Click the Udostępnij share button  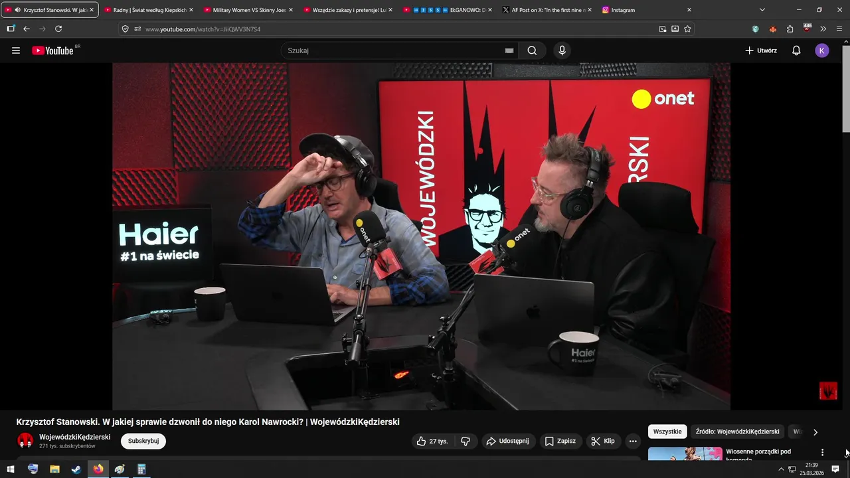508,441
